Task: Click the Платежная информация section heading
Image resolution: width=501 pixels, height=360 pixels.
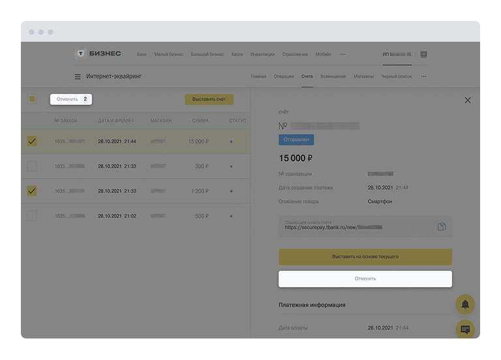Action: pyautogui.click(x=312, y=305)
